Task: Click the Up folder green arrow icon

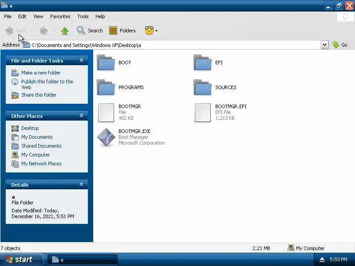Action: 65,31
